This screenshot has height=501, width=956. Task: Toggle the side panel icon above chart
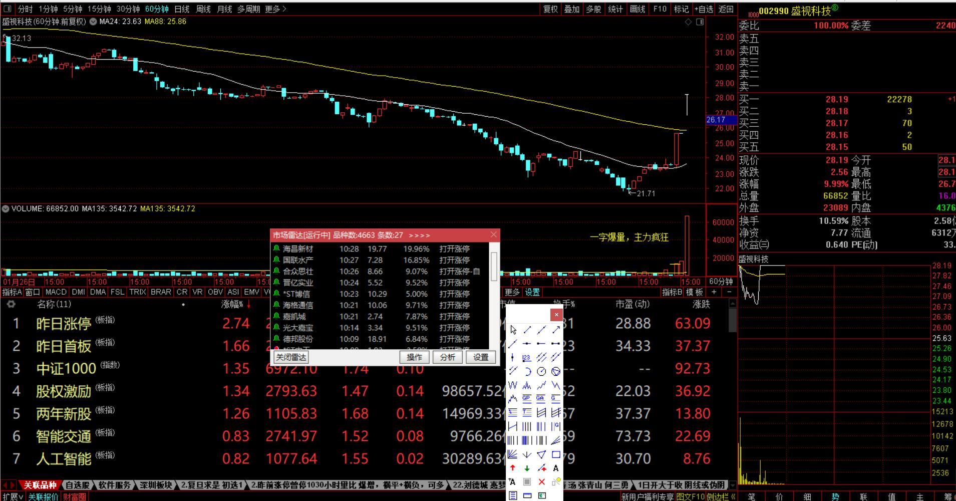coord(700,22)
